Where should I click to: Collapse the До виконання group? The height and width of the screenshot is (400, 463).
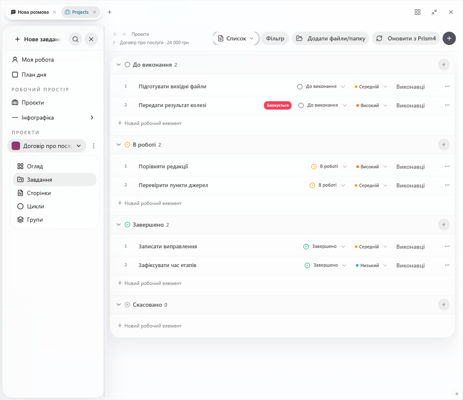pyautogui.click(x=119, y=65)
